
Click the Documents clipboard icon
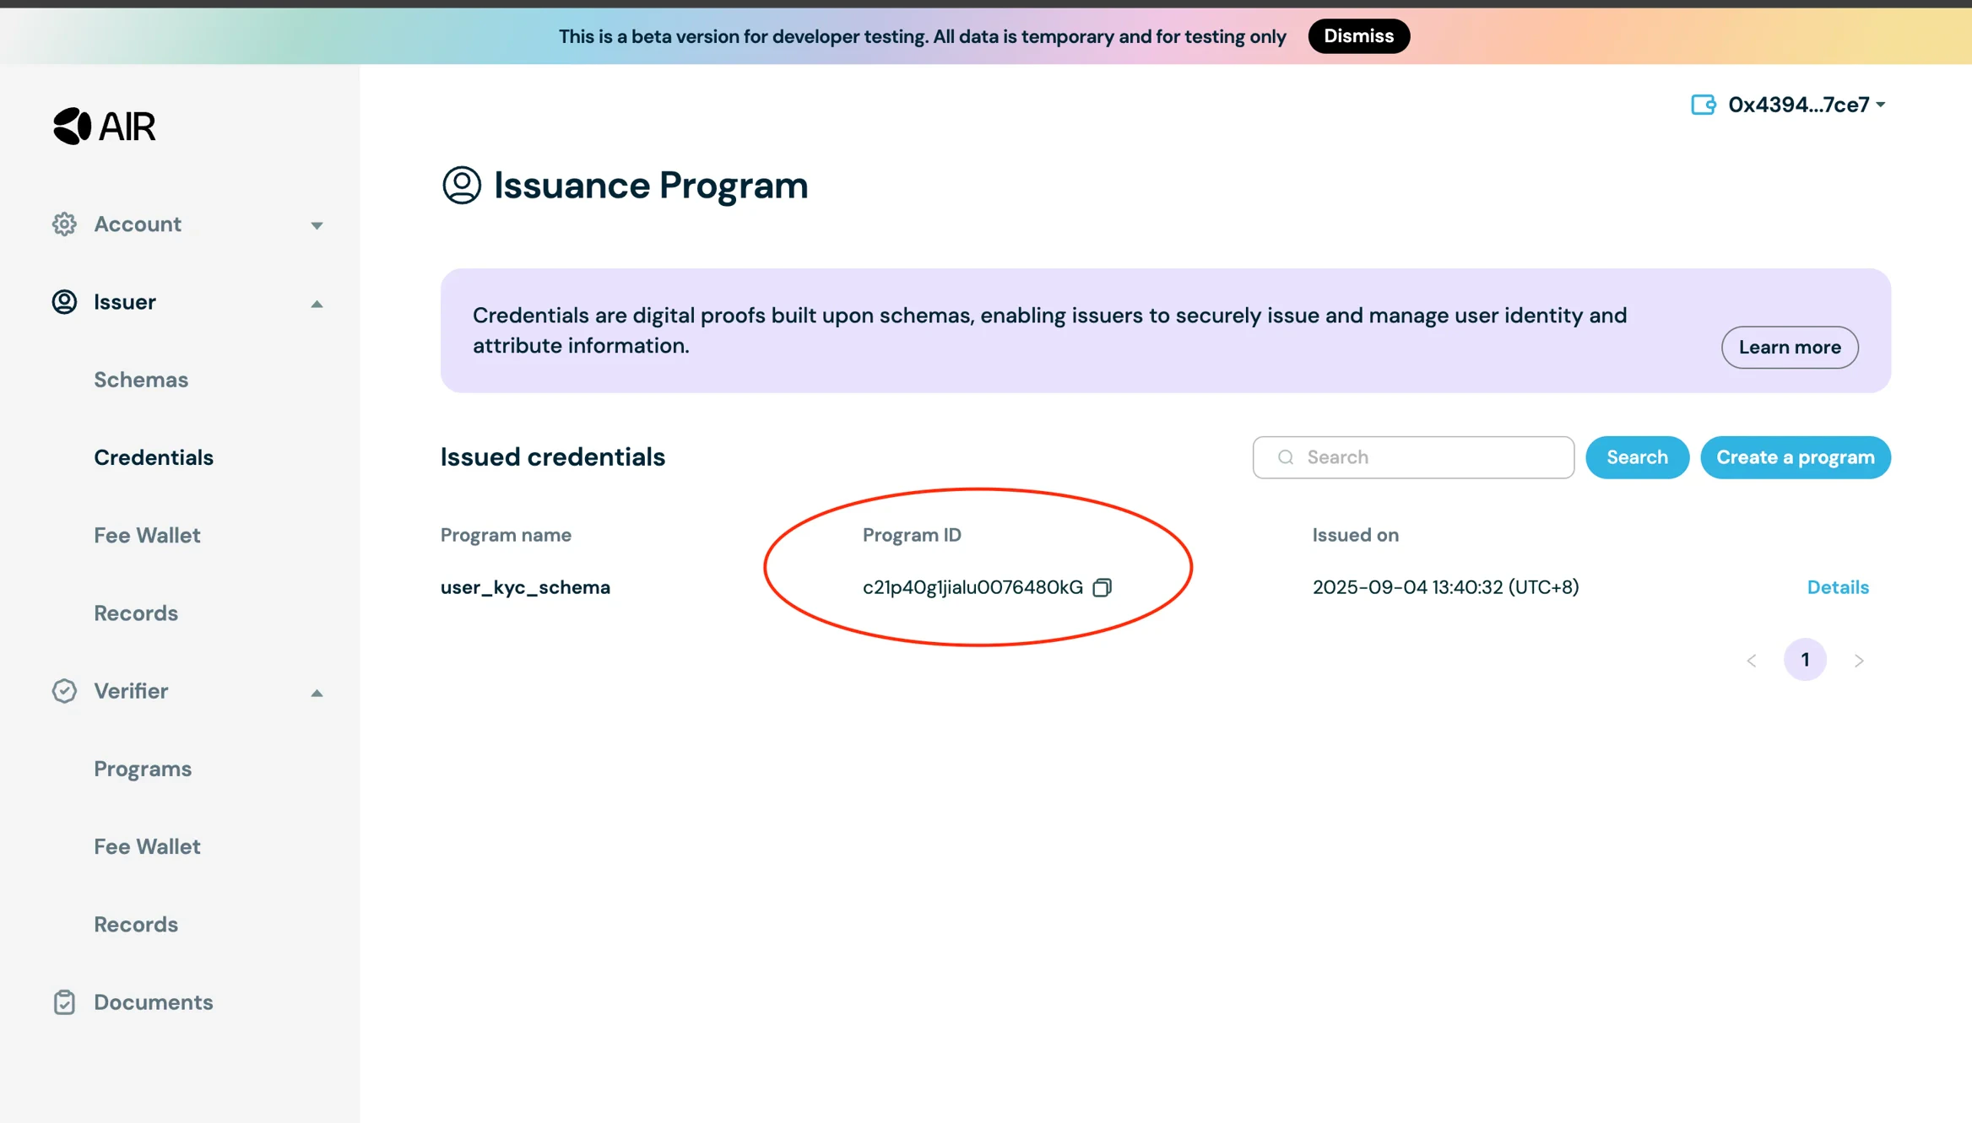[x=64, y=1002]
